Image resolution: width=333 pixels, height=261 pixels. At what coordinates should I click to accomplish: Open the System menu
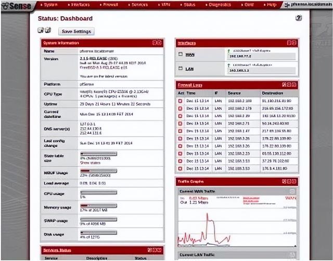[50, 5]
